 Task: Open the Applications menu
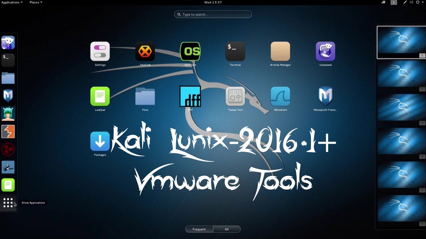pos(12,2)
